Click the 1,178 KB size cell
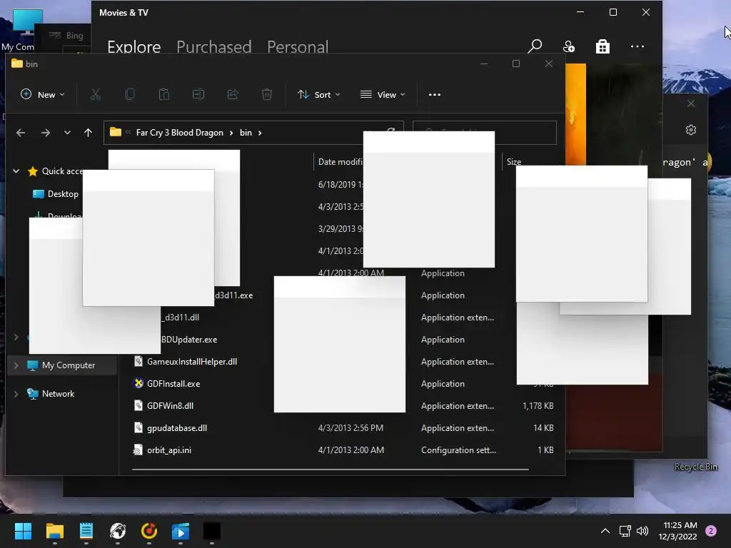Image resolution: width=731 pixels, height=548 pixels. click(538, 406)
